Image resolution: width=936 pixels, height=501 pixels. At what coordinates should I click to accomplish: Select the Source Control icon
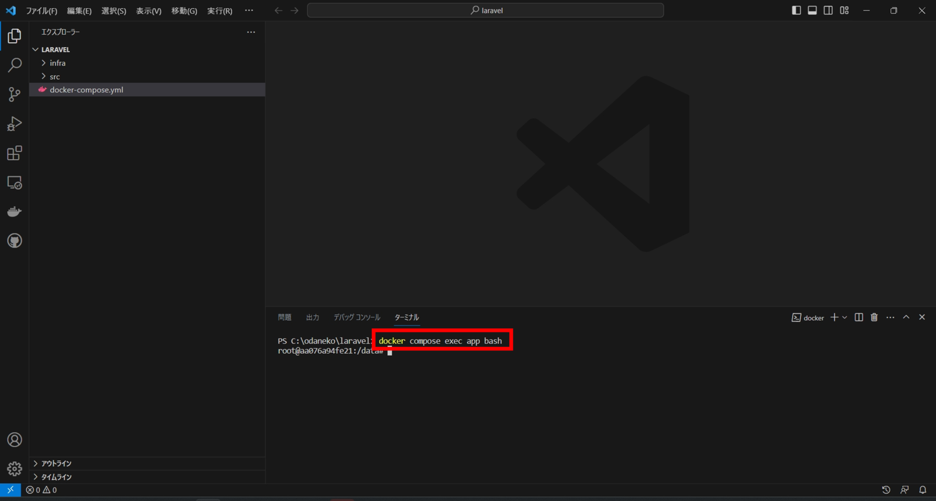tap(14, 95)
